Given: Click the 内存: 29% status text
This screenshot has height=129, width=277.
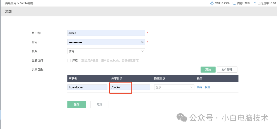Looking at the screenshot, I should (244, 3).
